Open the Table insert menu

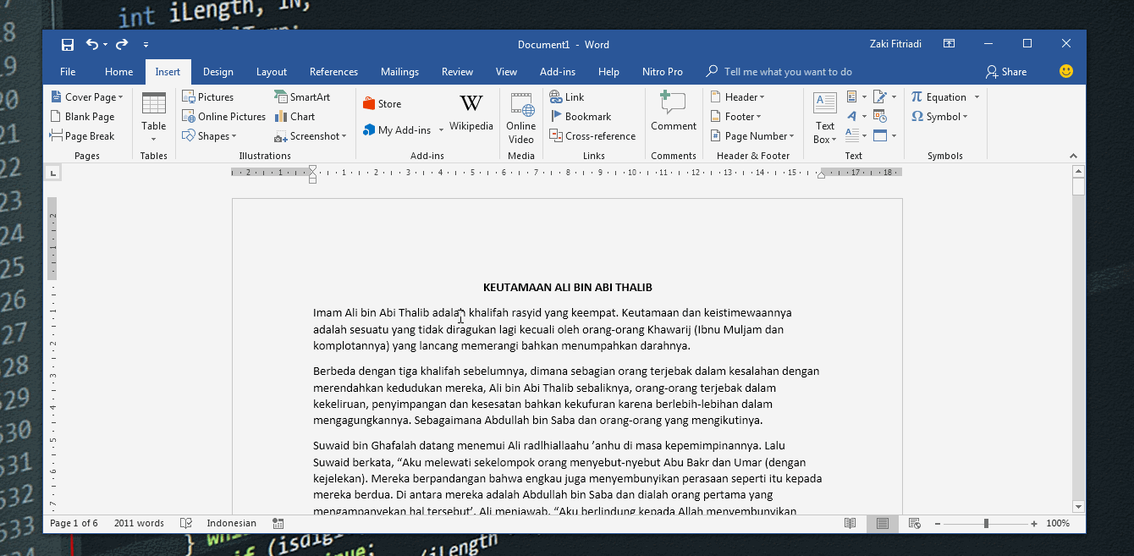click(153, 117)
